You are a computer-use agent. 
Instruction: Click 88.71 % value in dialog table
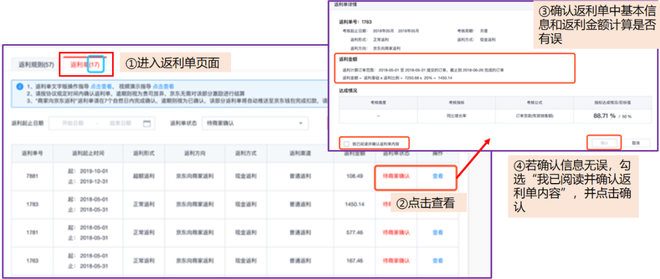click(x=605, y=115)
